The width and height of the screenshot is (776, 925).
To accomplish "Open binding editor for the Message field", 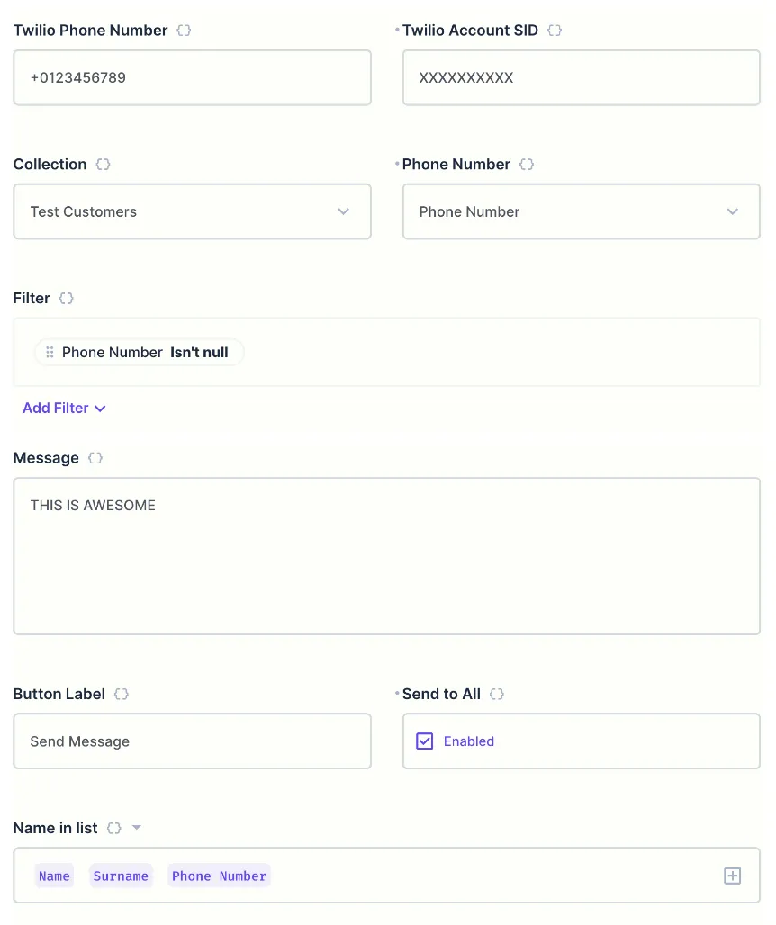I will (x=95, y=457).
